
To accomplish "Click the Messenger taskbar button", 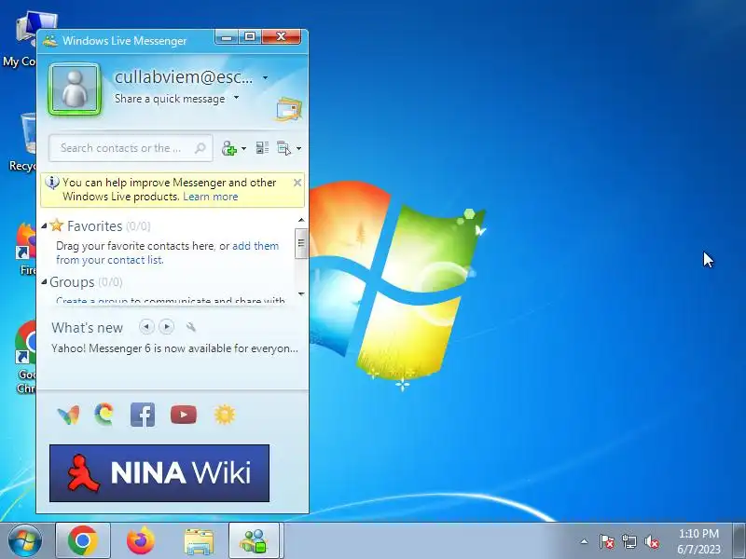I will point(255,541).
